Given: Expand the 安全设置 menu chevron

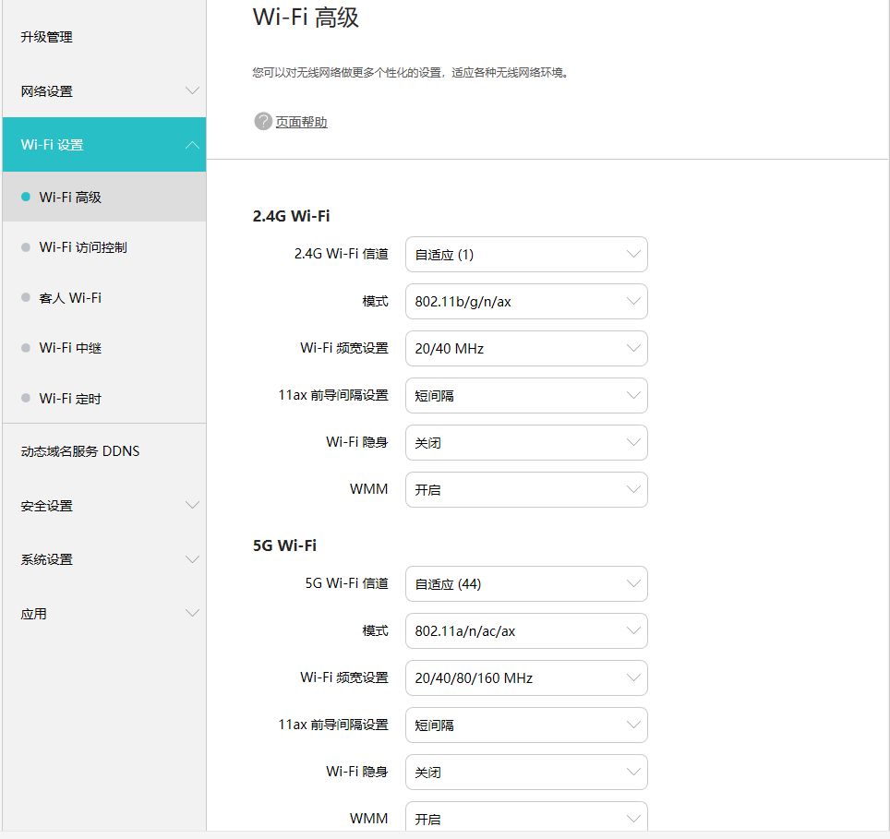Looking at the screenshot, I should [192, 505].
